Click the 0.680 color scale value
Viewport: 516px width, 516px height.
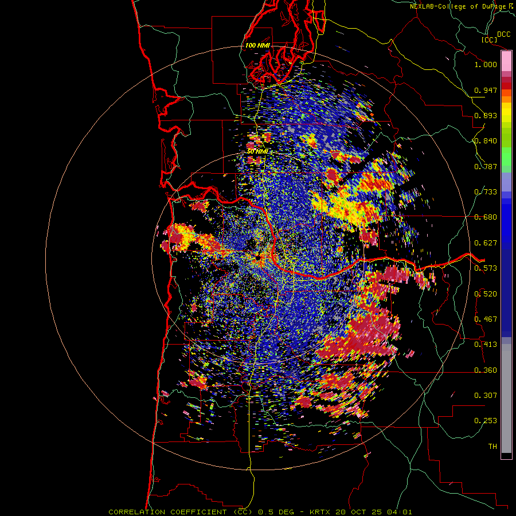(486, 217)
